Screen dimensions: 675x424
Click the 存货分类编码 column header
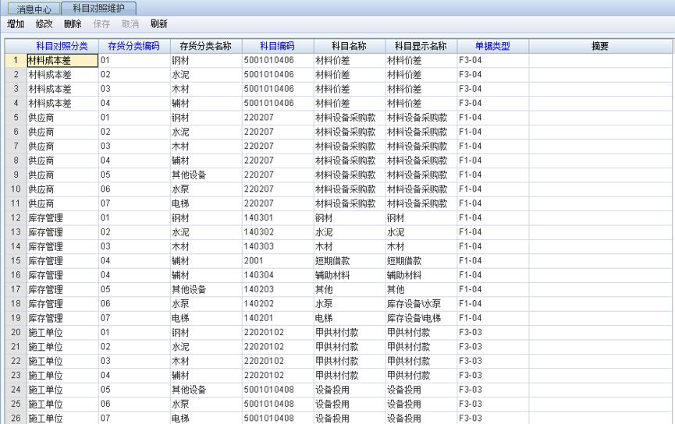(134, 46)
